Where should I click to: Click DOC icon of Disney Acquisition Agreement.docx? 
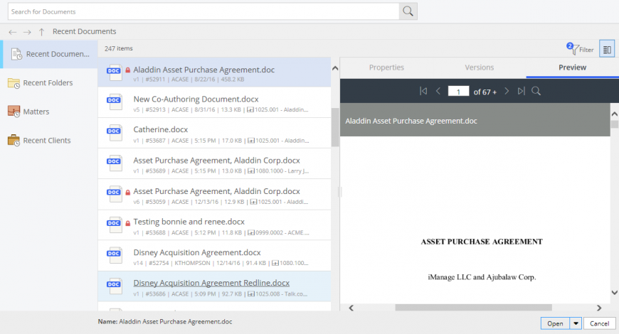pyautogui.click(x=114, y=256)
